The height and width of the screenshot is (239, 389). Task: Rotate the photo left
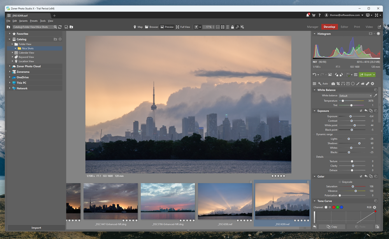click(x=336, y=75)
